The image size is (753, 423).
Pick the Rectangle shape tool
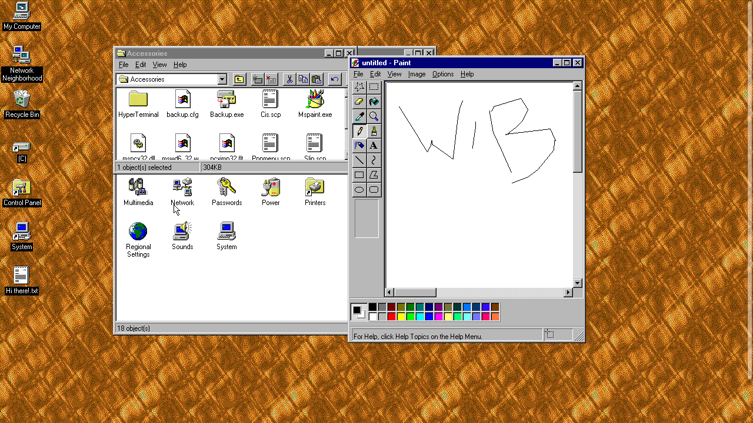tap(359, 175)
